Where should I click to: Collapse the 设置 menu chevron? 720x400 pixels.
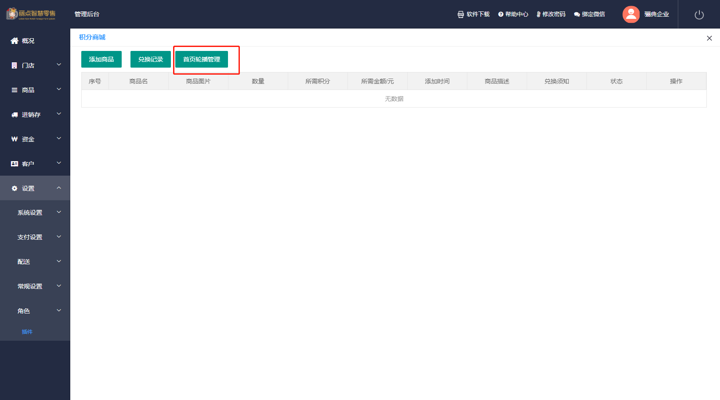pos(59,188)
